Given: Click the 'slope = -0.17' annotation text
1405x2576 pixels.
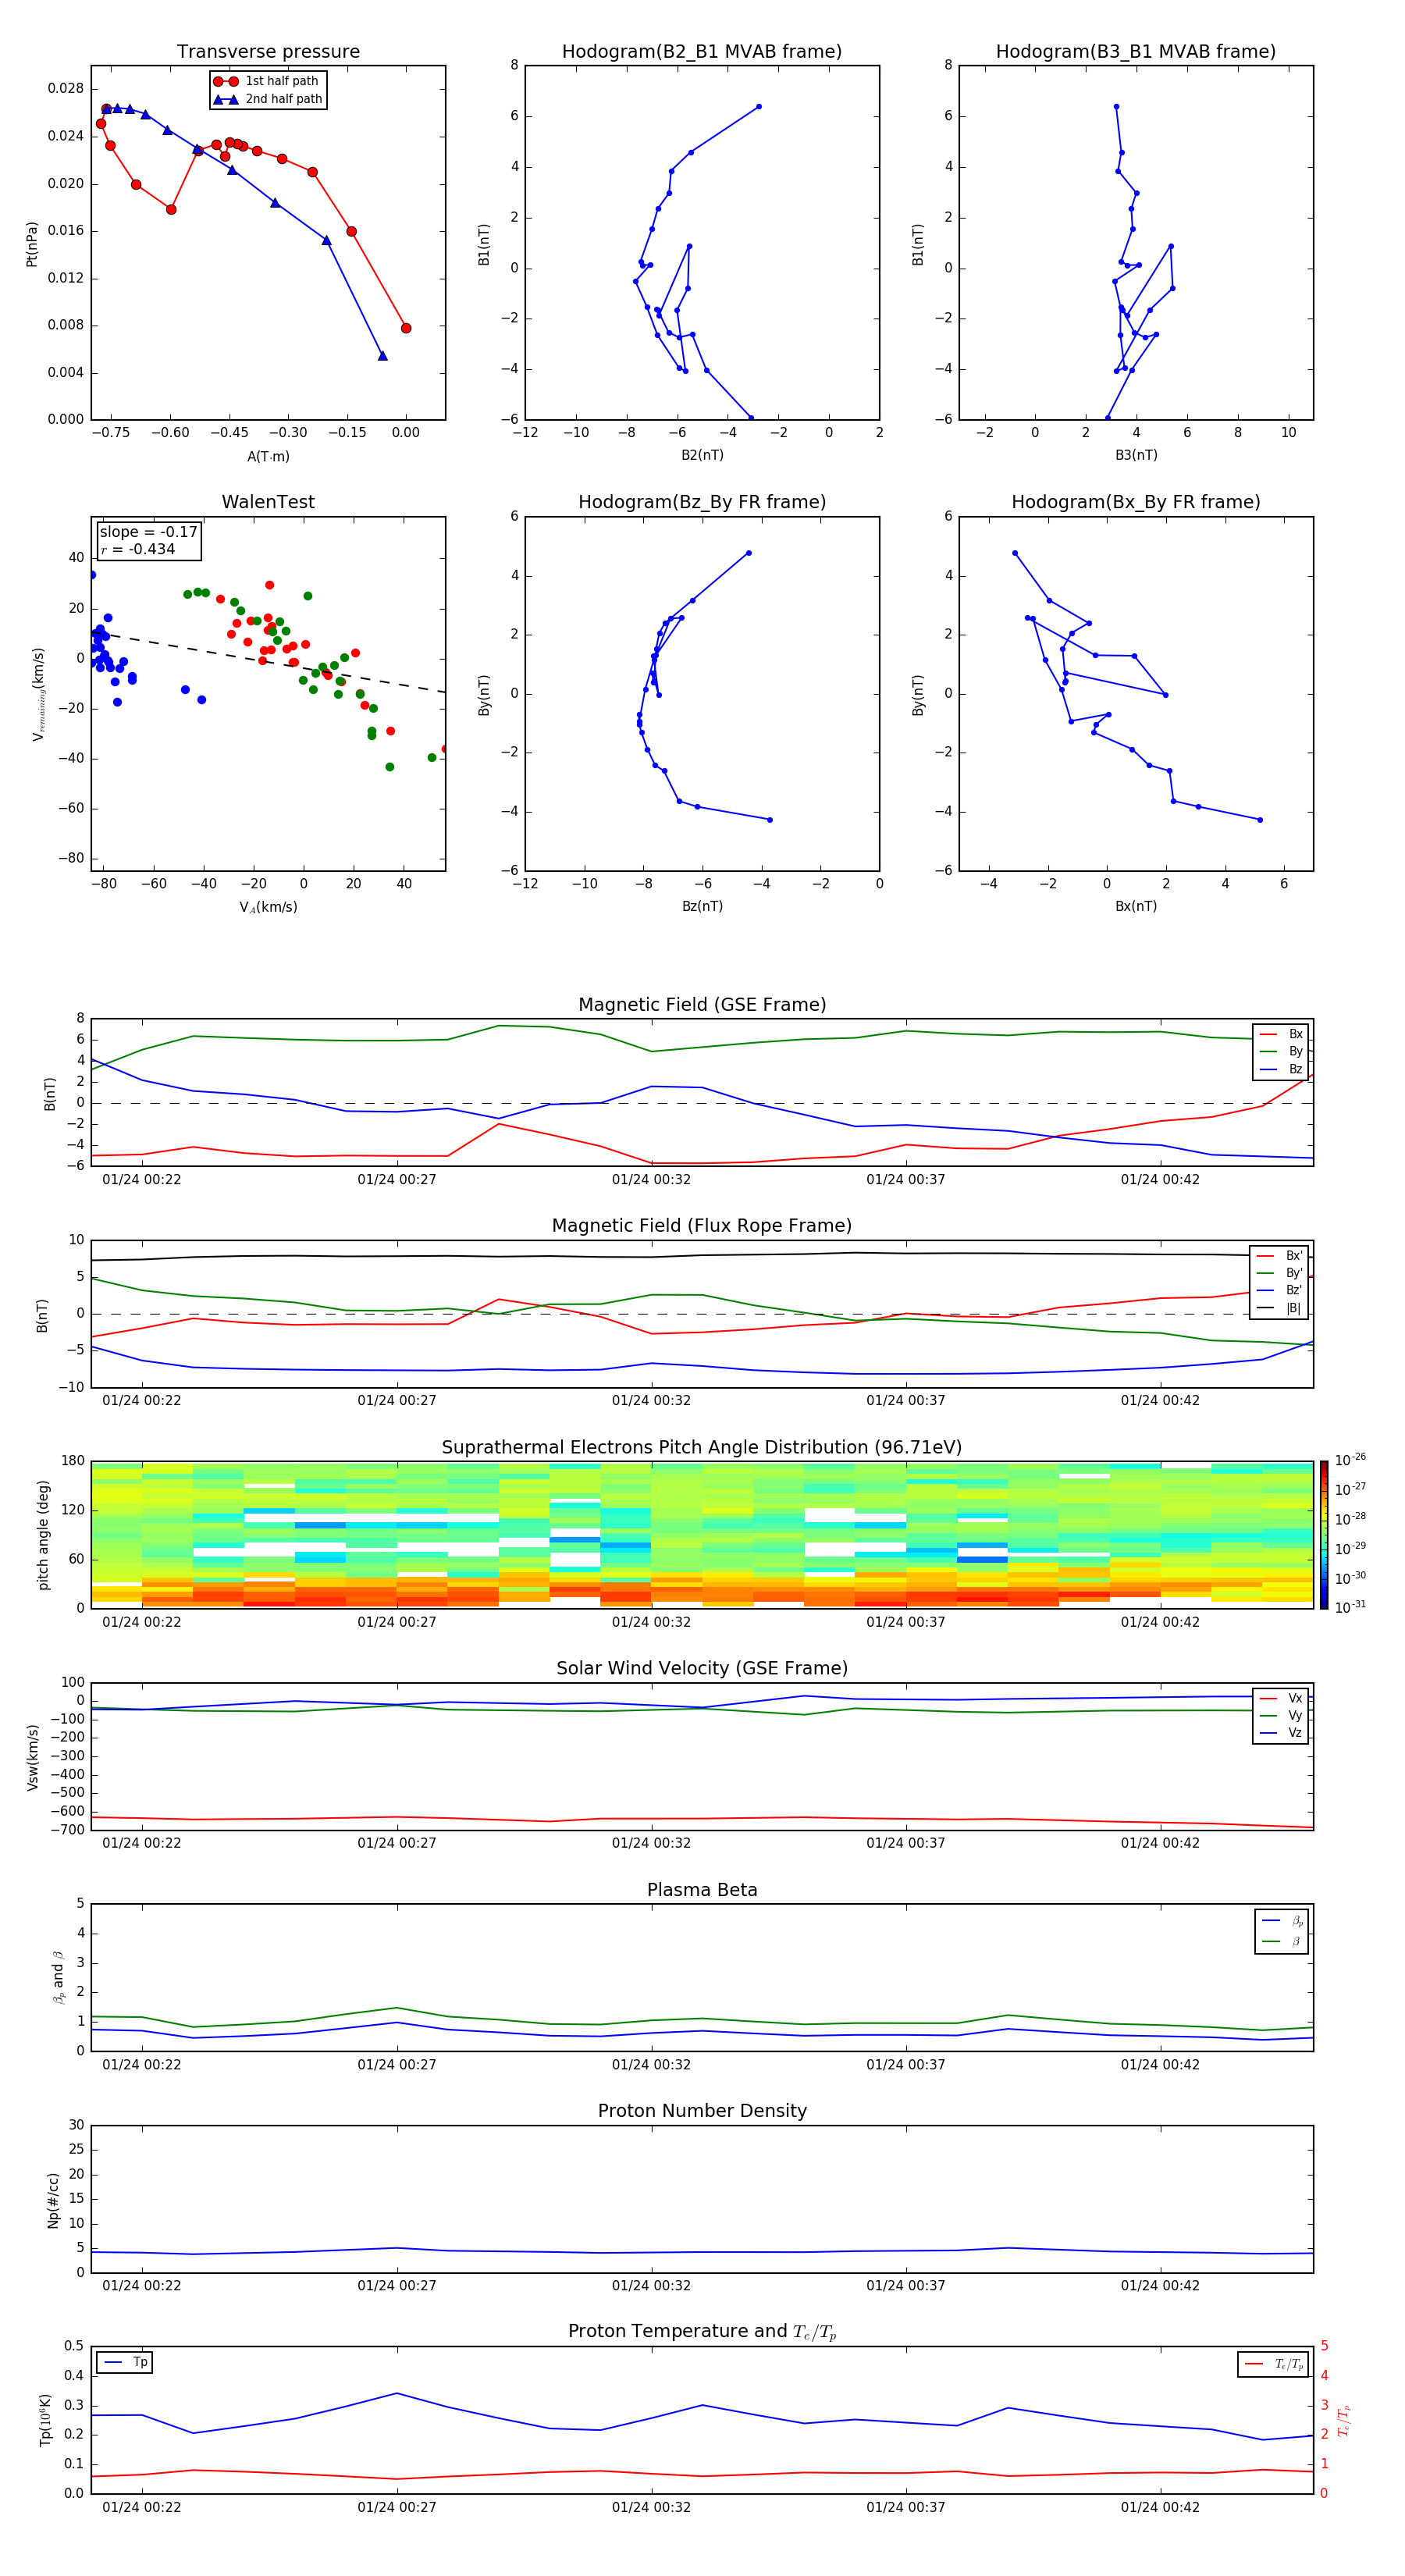Looking at the screenshot, I should (x=149, y=532).
